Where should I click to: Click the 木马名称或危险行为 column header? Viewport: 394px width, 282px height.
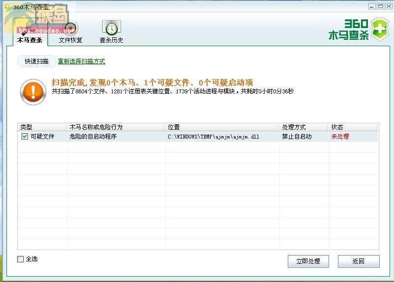115,127
